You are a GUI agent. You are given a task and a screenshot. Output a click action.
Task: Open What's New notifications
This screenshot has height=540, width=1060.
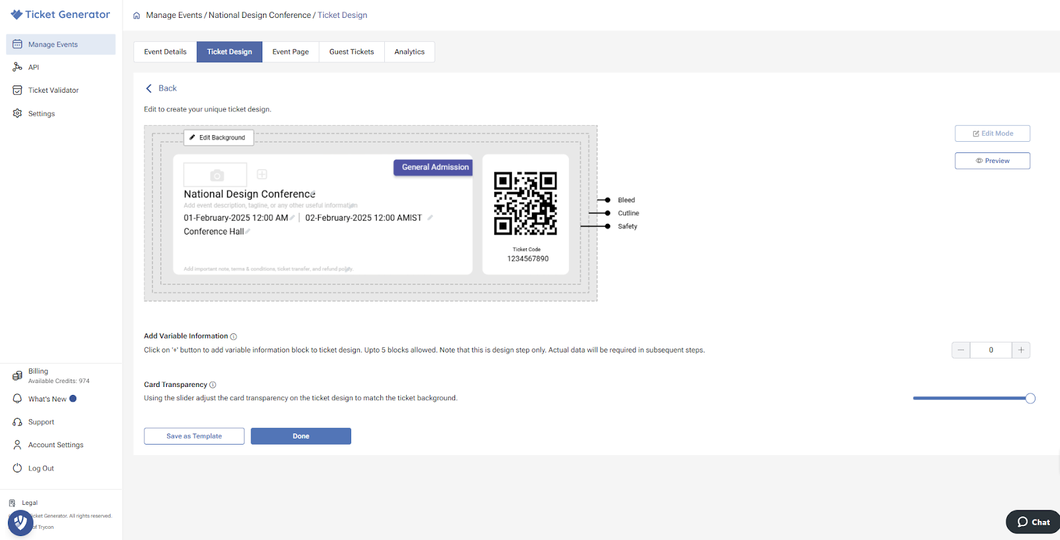[x=44, y=399]
